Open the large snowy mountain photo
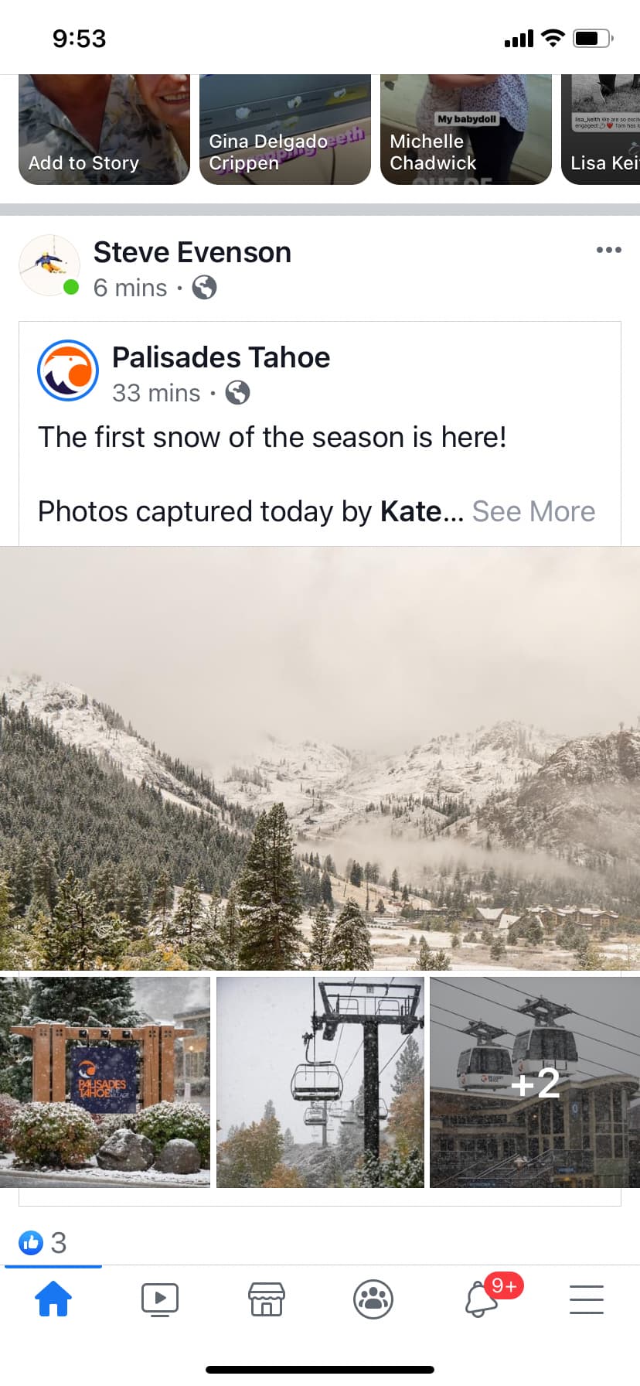Image resolution: width=640 pixels, height=1386 pixels. [320, 758]
